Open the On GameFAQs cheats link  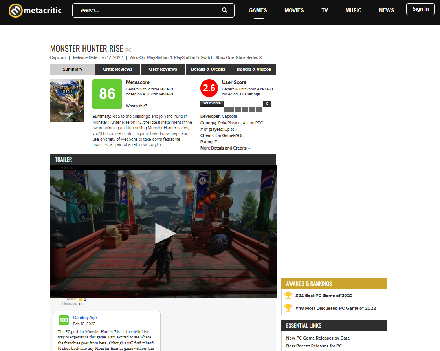coord(229,136)
